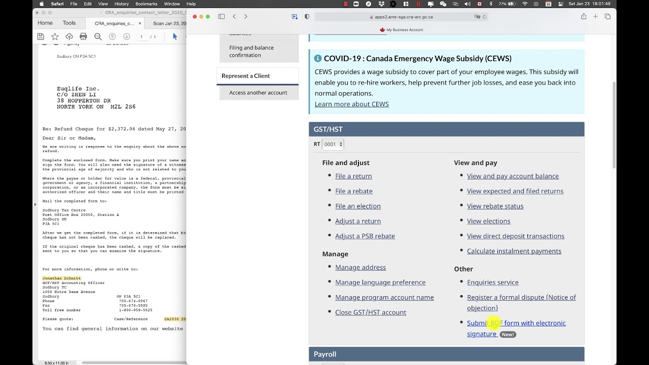Click the cloud upload icon in Acrobat
Screen dimensions: 649x365
[69, 36]
